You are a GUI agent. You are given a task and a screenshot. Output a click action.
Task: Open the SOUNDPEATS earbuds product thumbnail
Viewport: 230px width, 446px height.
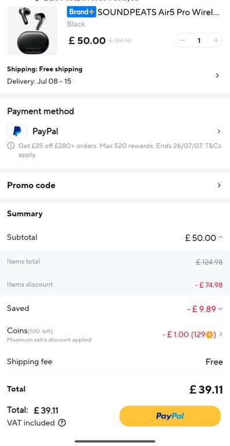tap(32, 30)
